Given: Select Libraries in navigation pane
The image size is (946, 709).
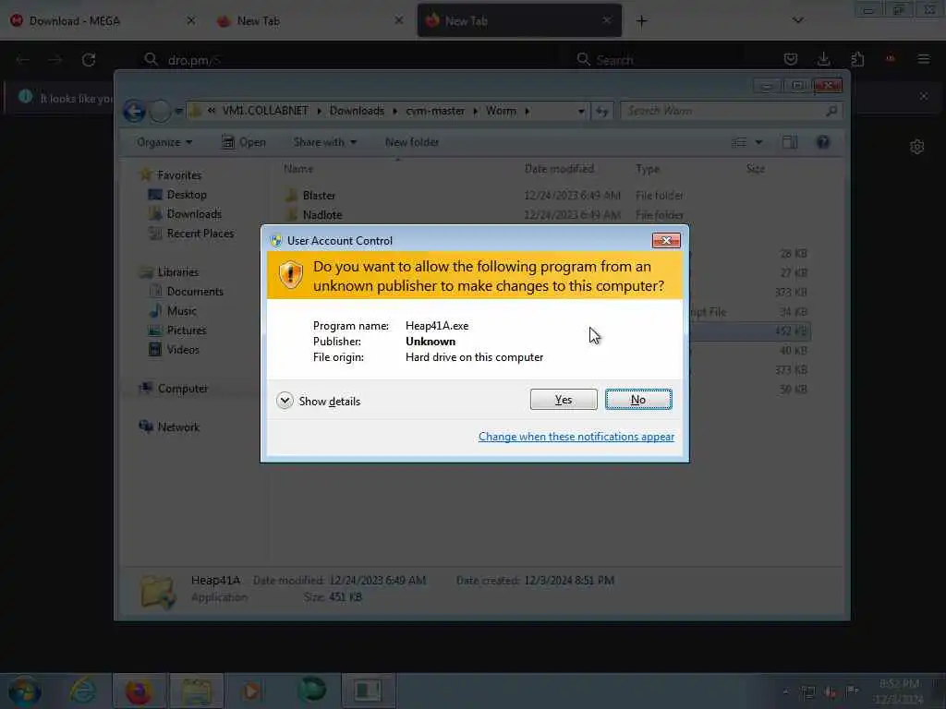Looking at the screenshot, I should tap(178, 272).
